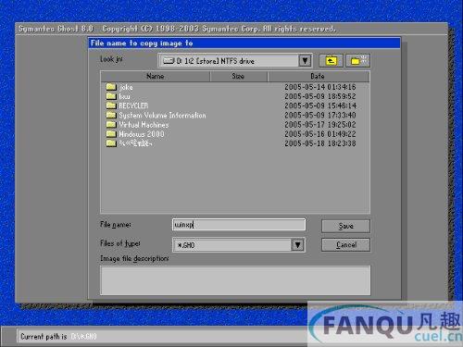Select the Virtual Machines folder icon

pos(111,125)
